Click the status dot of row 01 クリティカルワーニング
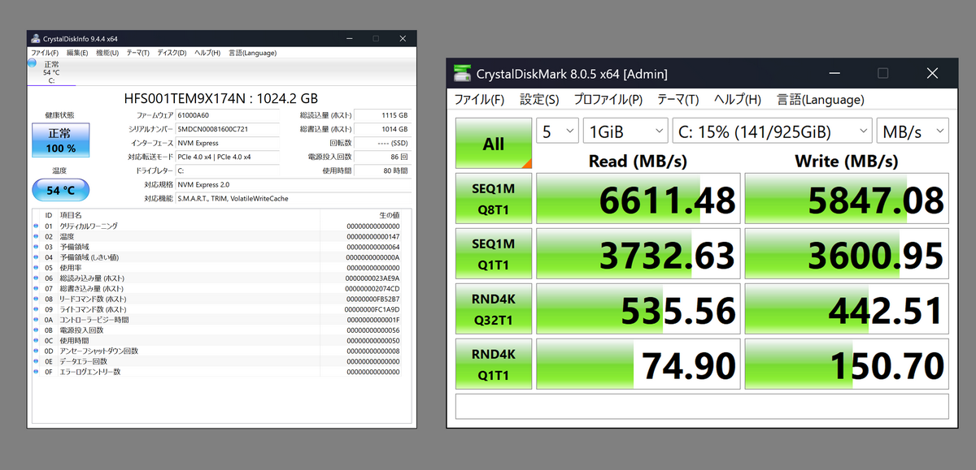This screenshot has width=976, height=470. (35, 226)
